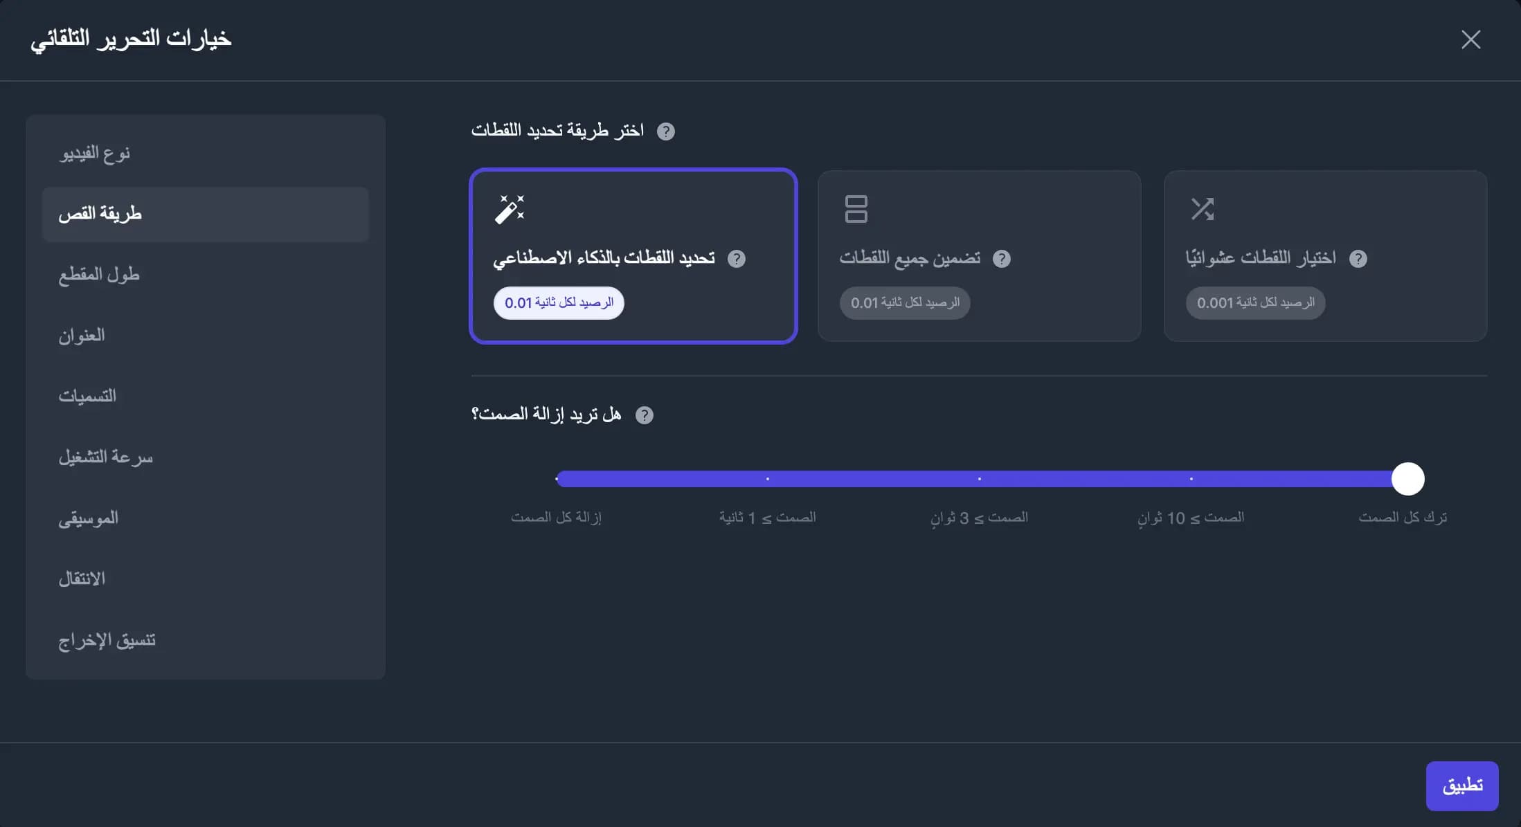Select the AI magic wand clip selection icon
This screenshot has height=827, width=1521.
510,208
